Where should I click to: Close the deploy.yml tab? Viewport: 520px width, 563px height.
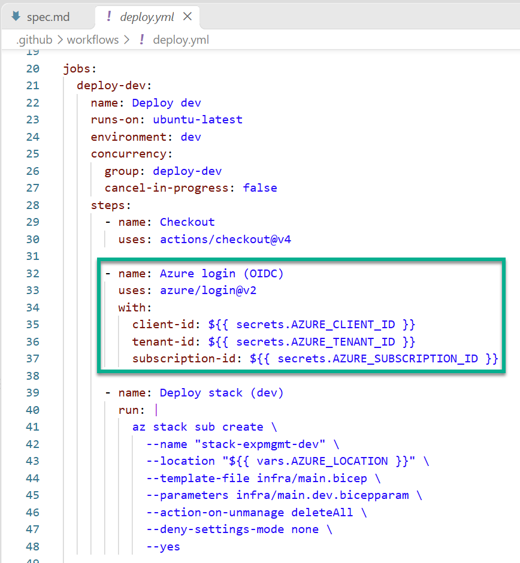(x=187, y=17)
